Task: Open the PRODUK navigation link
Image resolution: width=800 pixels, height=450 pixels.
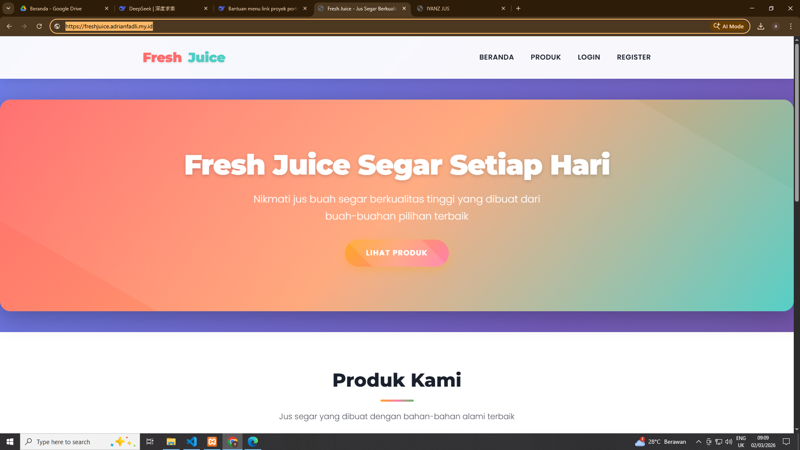Action: pos(546,57)
